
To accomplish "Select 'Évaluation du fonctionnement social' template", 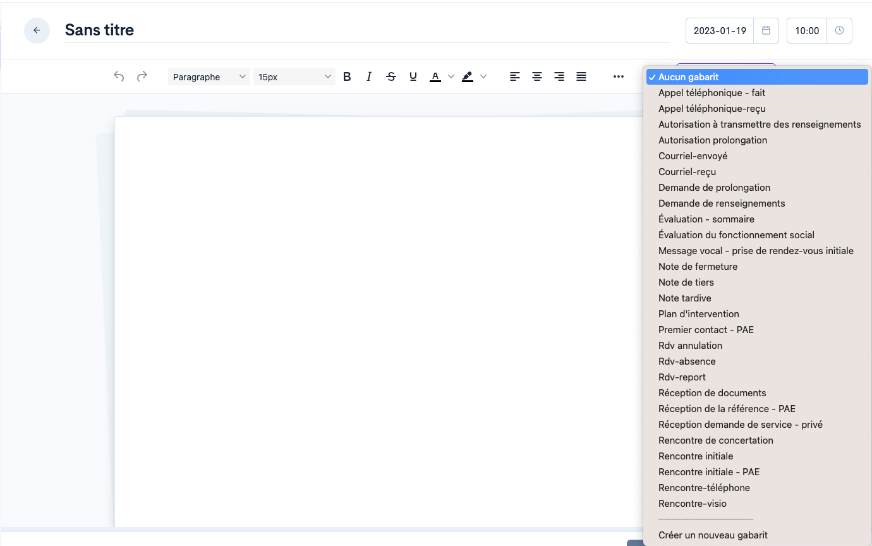I will [736, 234].
